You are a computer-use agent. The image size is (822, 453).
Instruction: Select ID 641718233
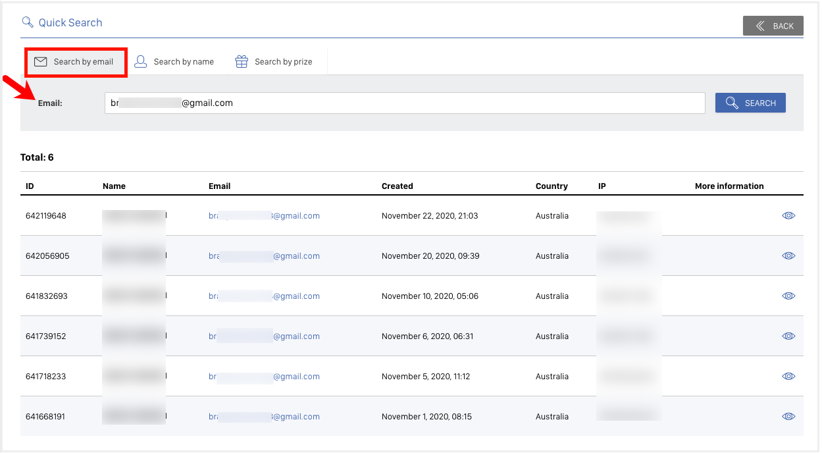[x=46, y=377]
